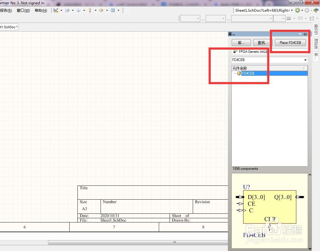320x251 pixels.
Task: Click the 2020/10/31 date text
Action: [110, 216]
